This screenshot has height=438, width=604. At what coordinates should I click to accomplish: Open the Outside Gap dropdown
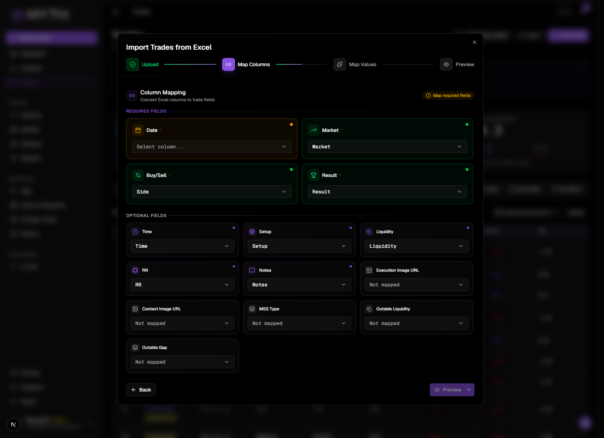point(182,362)
